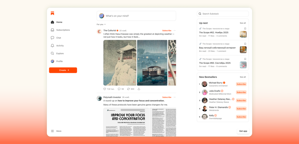Open The Scope #62. Ноябрь 2025
This screenshot has height=144, width=299.
pos(214,33)
